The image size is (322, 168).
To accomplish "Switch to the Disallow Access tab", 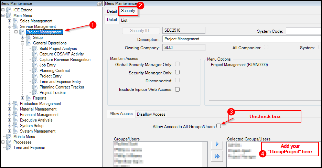I will point(151,114).
